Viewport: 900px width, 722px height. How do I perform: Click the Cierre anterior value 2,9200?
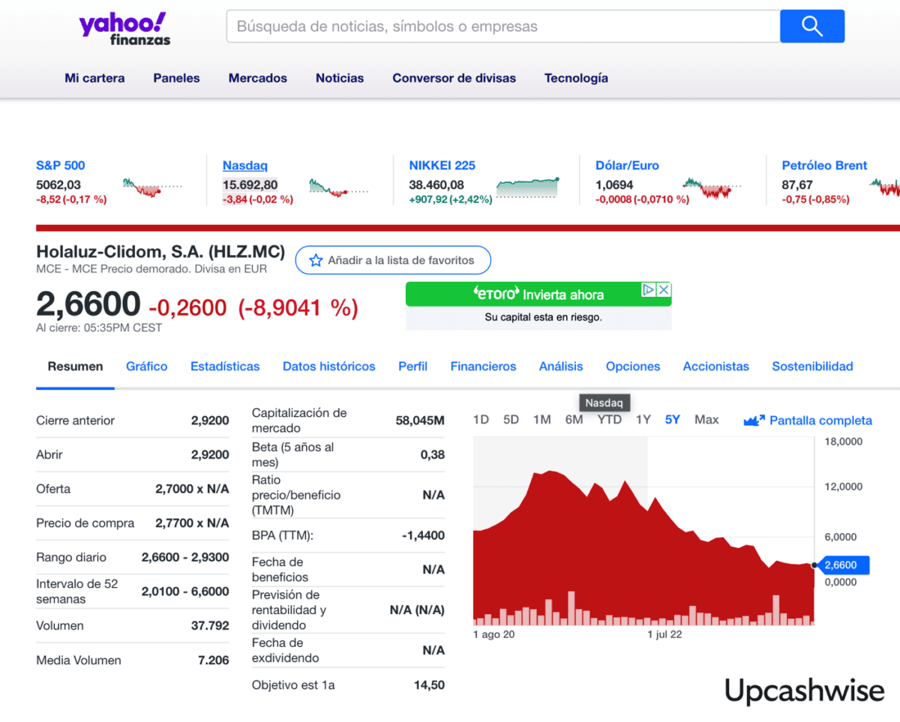210,421
